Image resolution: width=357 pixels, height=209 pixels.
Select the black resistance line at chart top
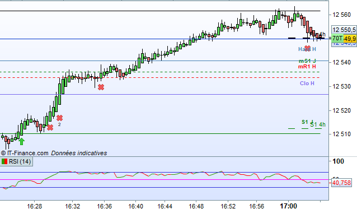click(160, 11)
